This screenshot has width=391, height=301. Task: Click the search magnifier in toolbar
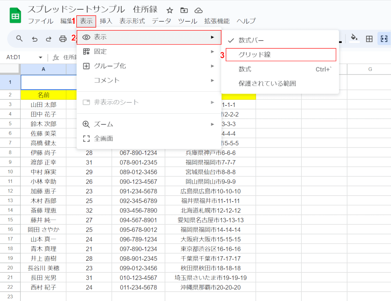point(20,38)
